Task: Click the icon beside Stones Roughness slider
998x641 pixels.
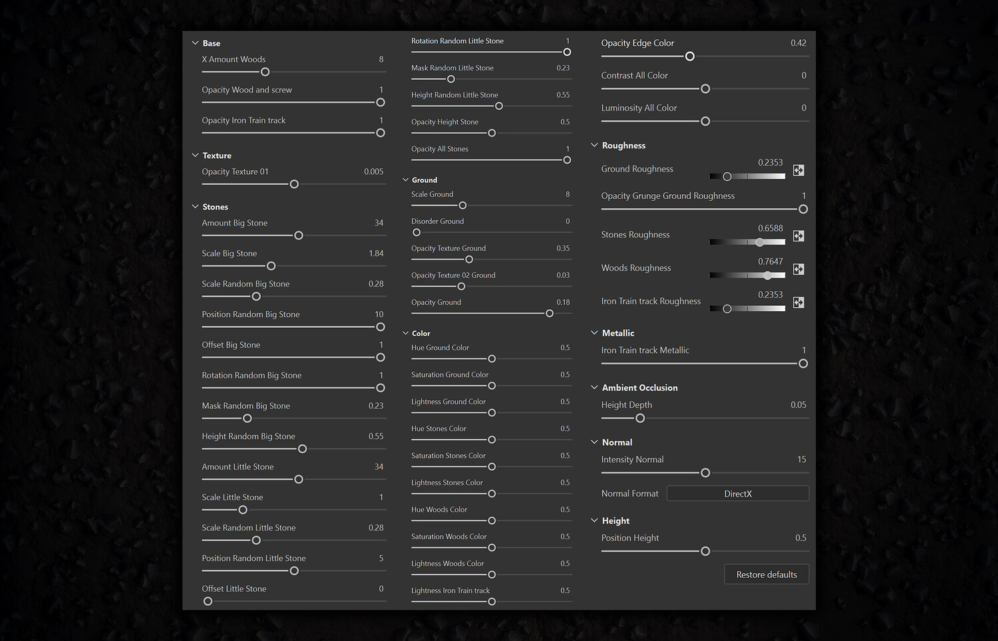Action: [x=798, y=236]
